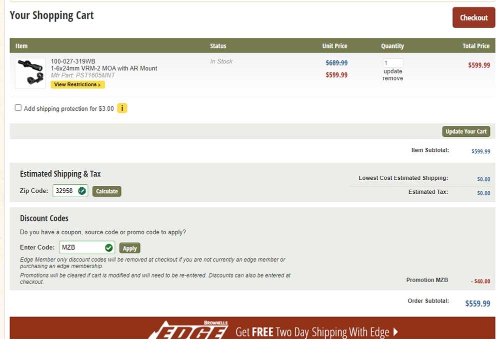Enable the $3.00 shipping protection checkbox

pyautogui.click(x=18, y=108)
